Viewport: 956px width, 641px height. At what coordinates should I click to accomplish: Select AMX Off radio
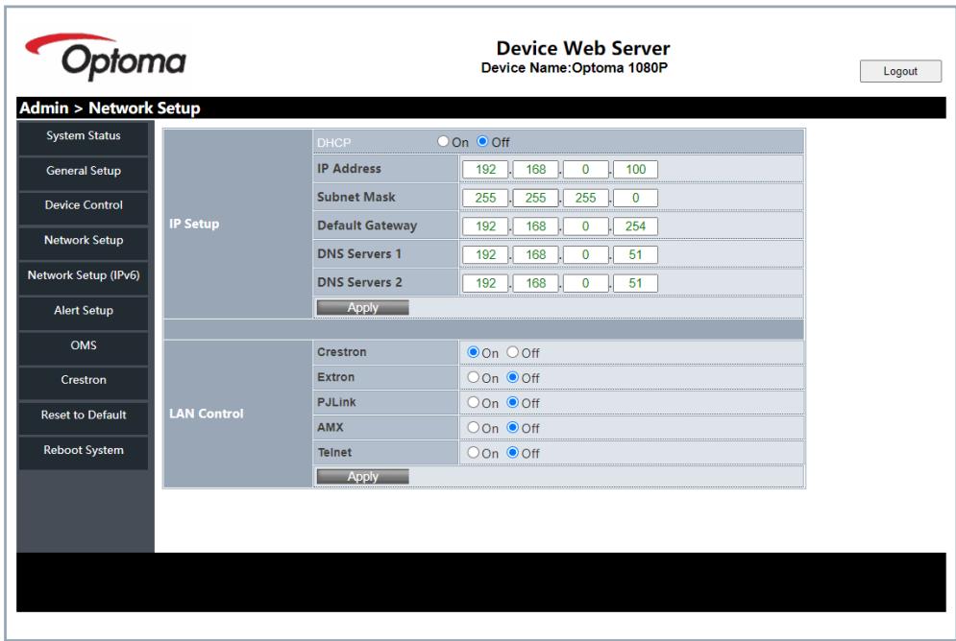pyautogui.click(x=513, y=427)
